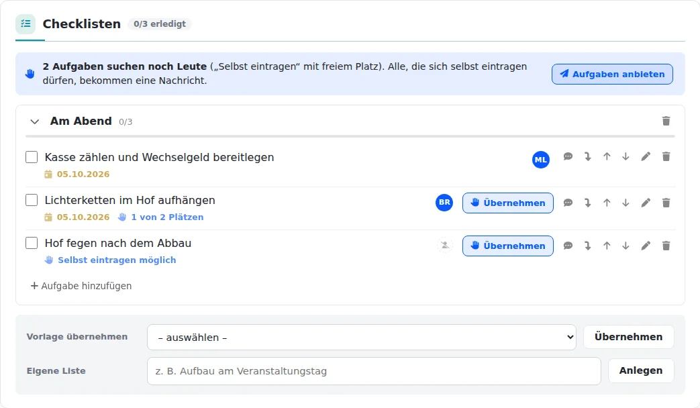Click the indent arrow for 'Hof fegen' task
This screenshot has height=408, width=700.
[x=587, y=246]
